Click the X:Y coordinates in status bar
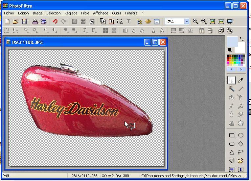 (x=115, y=176)
